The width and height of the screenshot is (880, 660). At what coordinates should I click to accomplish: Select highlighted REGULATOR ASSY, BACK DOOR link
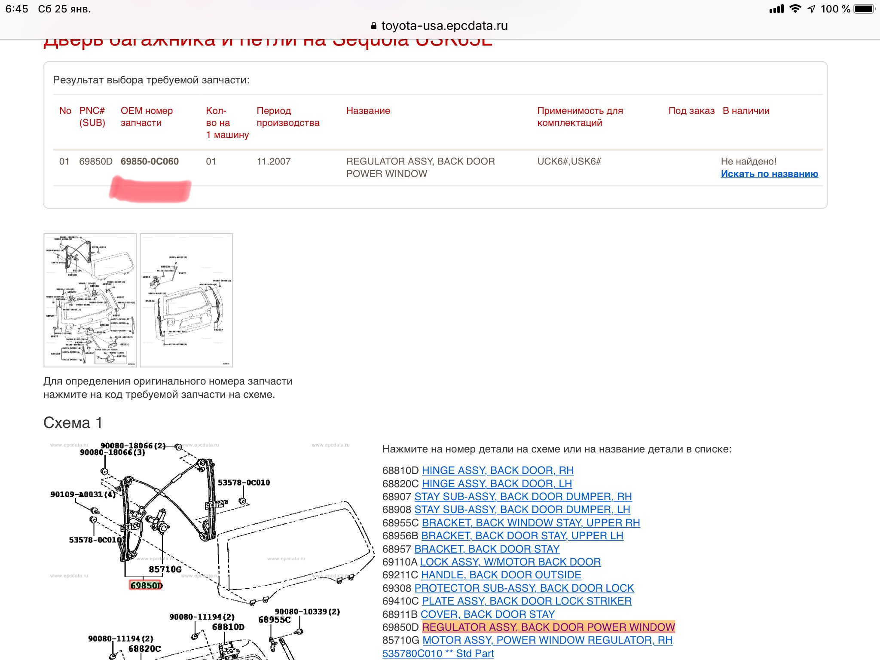pyautogui.click(x=548, y=627)
